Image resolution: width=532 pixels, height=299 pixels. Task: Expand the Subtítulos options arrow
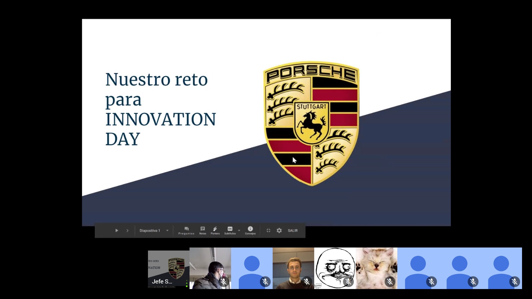[239, 231]
